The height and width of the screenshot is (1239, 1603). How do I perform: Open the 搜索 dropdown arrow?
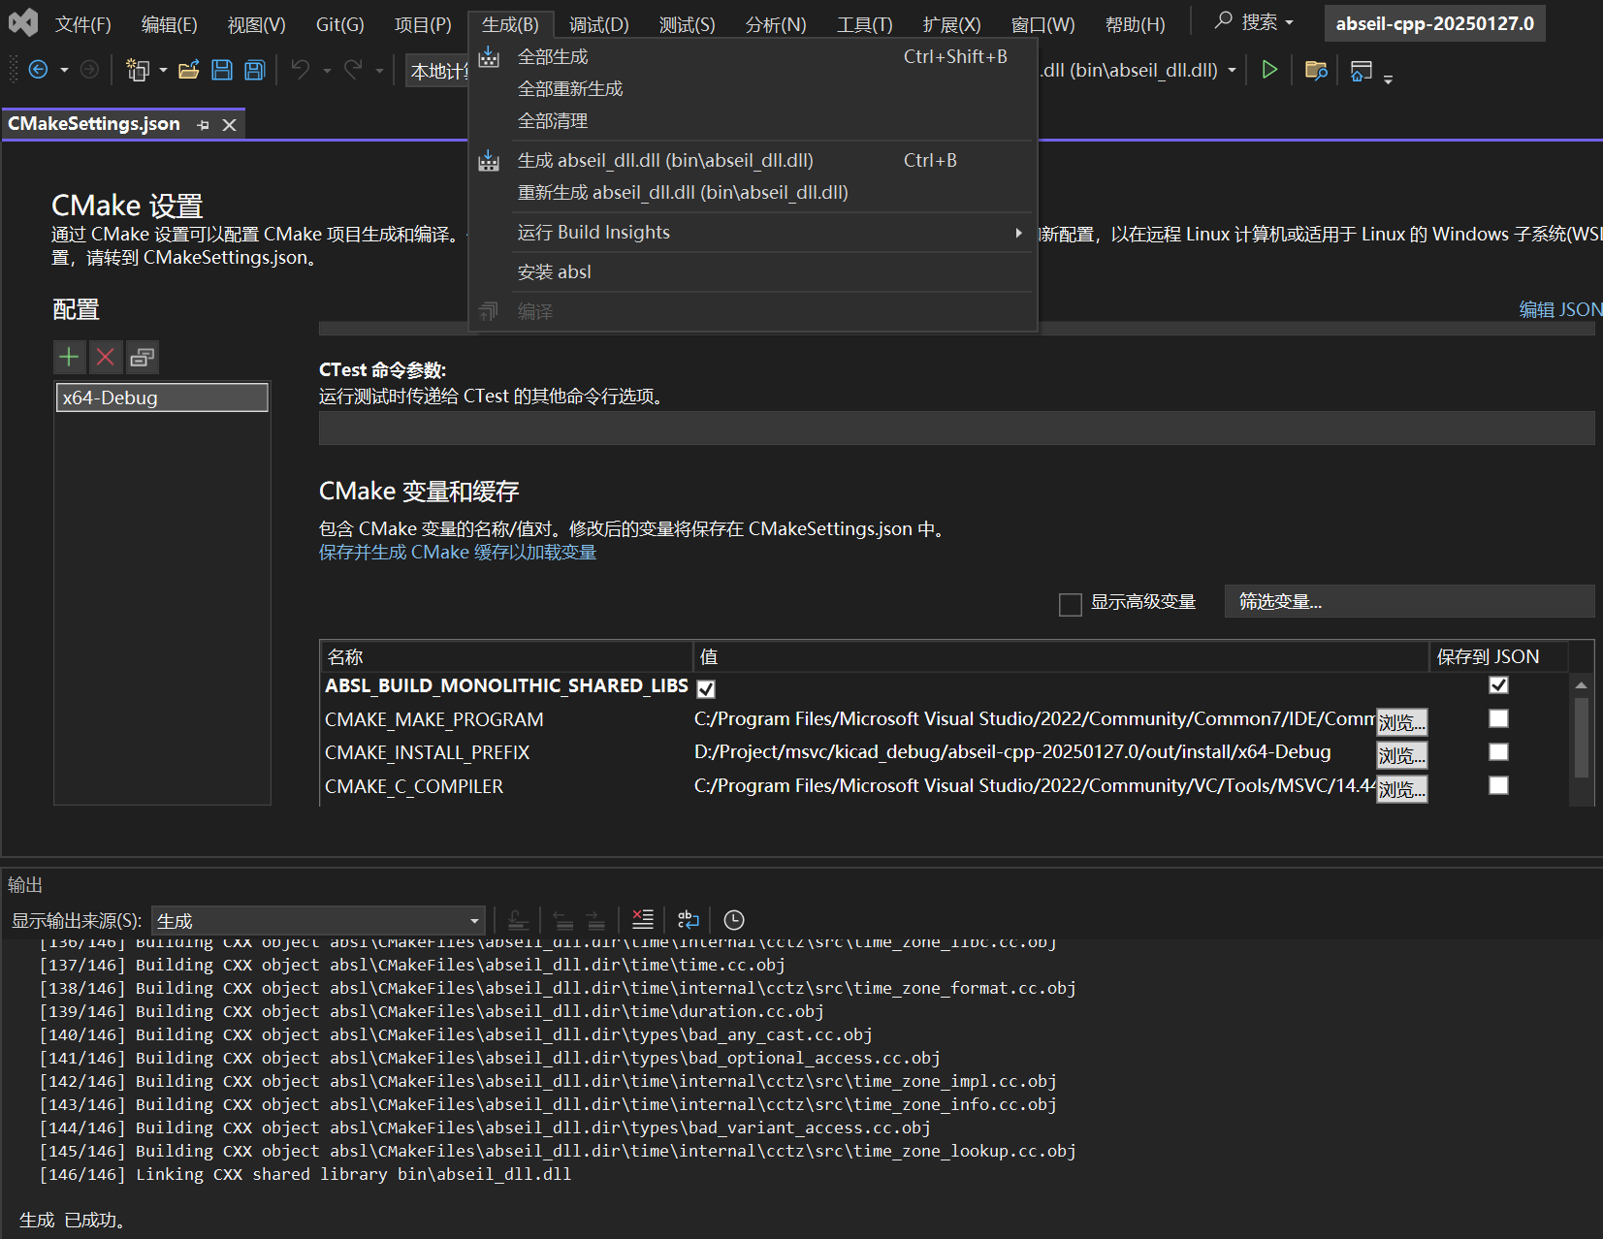pyautogui.click(x=1289, y=22)
